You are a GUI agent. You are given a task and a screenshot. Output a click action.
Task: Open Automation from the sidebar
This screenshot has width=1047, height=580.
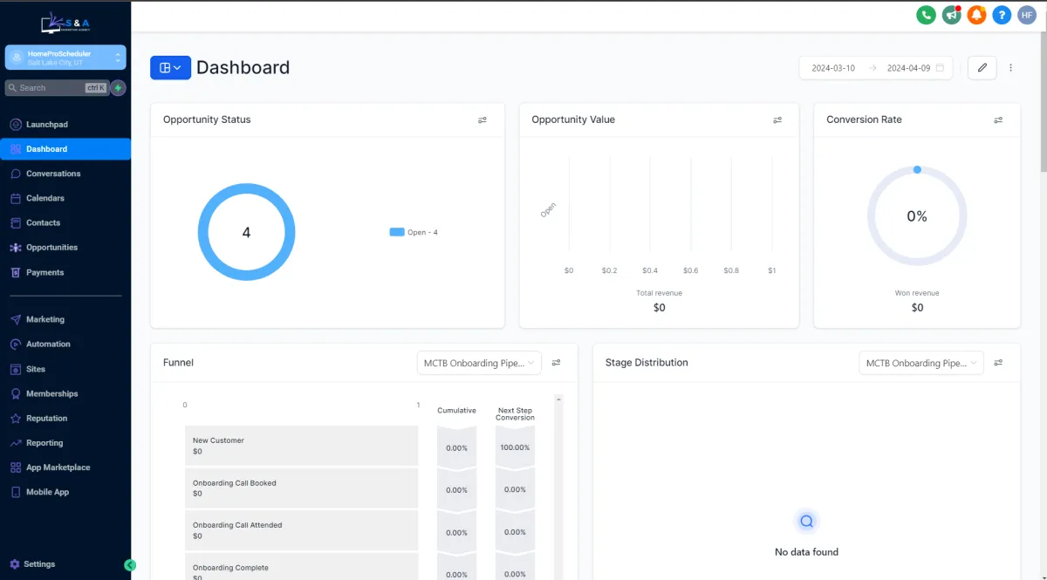coord(65,344)
